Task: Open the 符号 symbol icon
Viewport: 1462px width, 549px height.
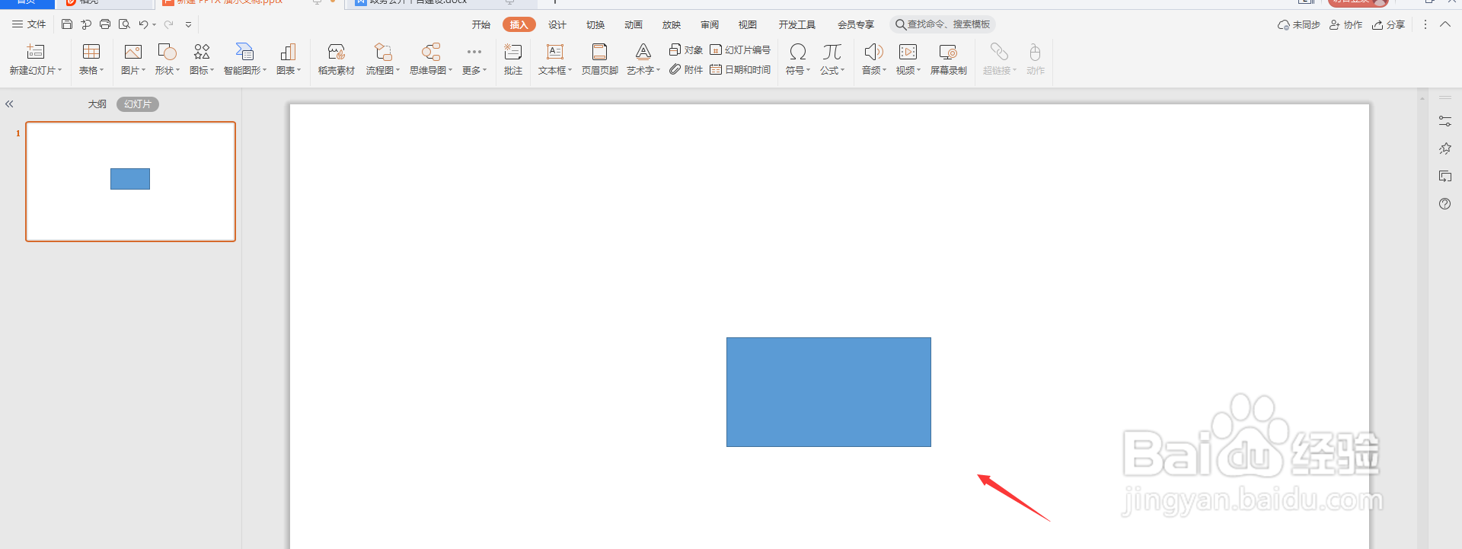Action: (798, 52)
